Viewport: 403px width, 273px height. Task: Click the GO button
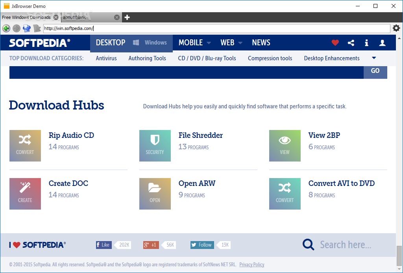pyautogui.click(x=375, y=72)
